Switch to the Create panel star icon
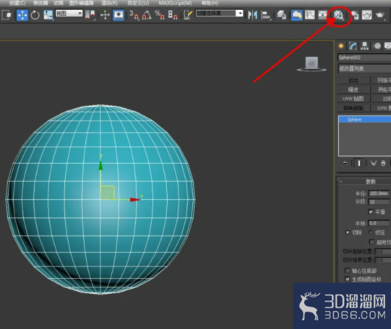This screenshot has height=329, width=391. [341, 46]
